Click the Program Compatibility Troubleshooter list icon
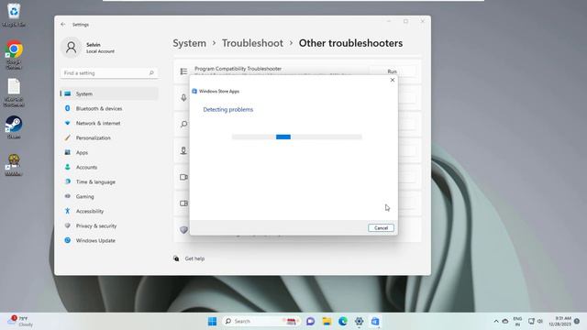The image size is (587, 330). [183, 71]
